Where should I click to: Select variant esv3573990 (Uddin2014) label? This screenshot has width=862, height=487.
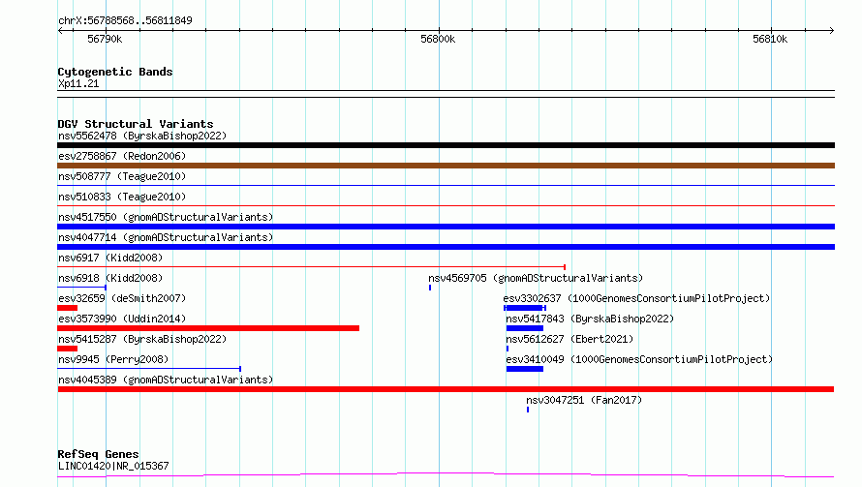[122, 319]
